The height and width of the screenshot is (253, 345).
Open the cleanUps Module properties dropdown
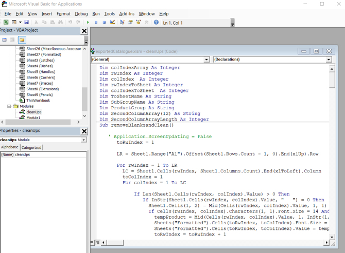click(83, 140)
